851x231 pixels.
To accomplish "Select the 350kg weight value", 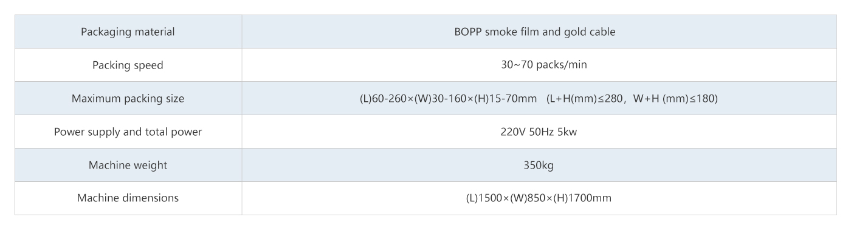I will 539,165.
